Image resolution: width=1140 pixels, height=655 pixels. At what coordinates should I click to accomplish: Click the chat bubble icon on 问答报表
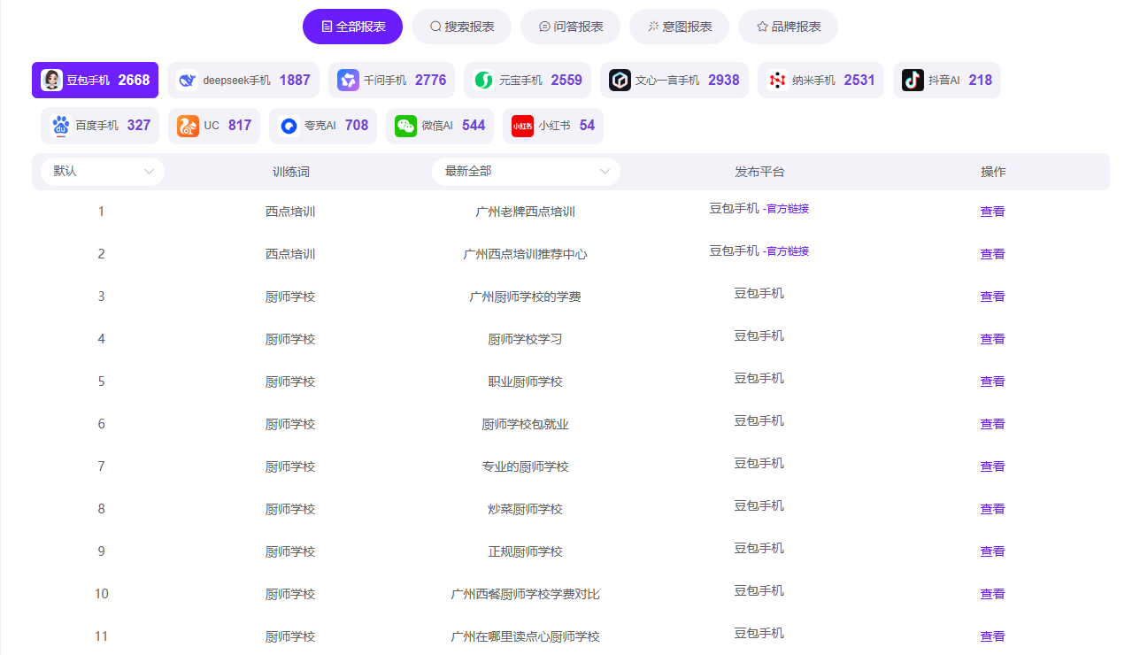544,27
